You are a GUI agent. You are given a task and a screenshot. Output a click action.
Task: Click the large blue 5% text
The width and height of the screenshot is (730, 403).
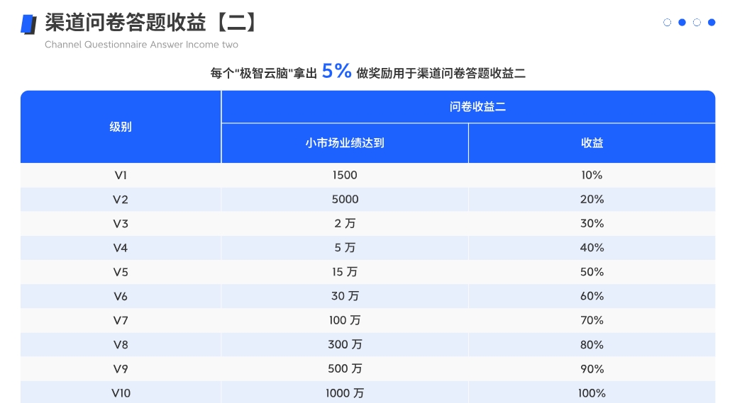click(336, 71)
